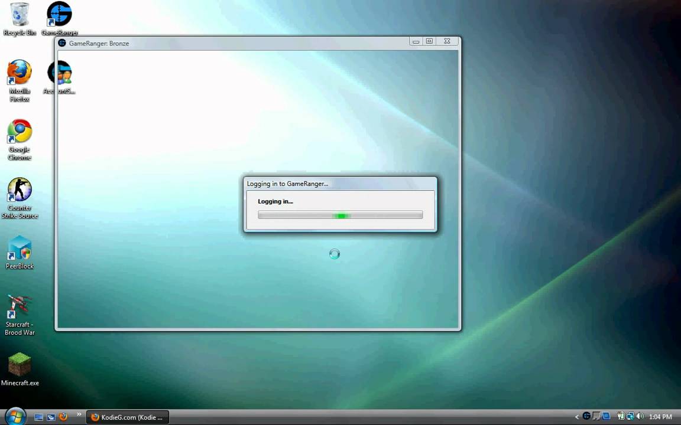Viewport: 681px width, 425px height.
Task: Click the 'Logging in...' status label
Action: pyautogui.click(x=275, y=201)
